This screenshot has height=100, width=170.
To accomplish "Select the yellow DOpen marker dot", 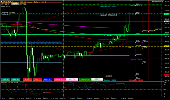I will [x=136, y=56].
